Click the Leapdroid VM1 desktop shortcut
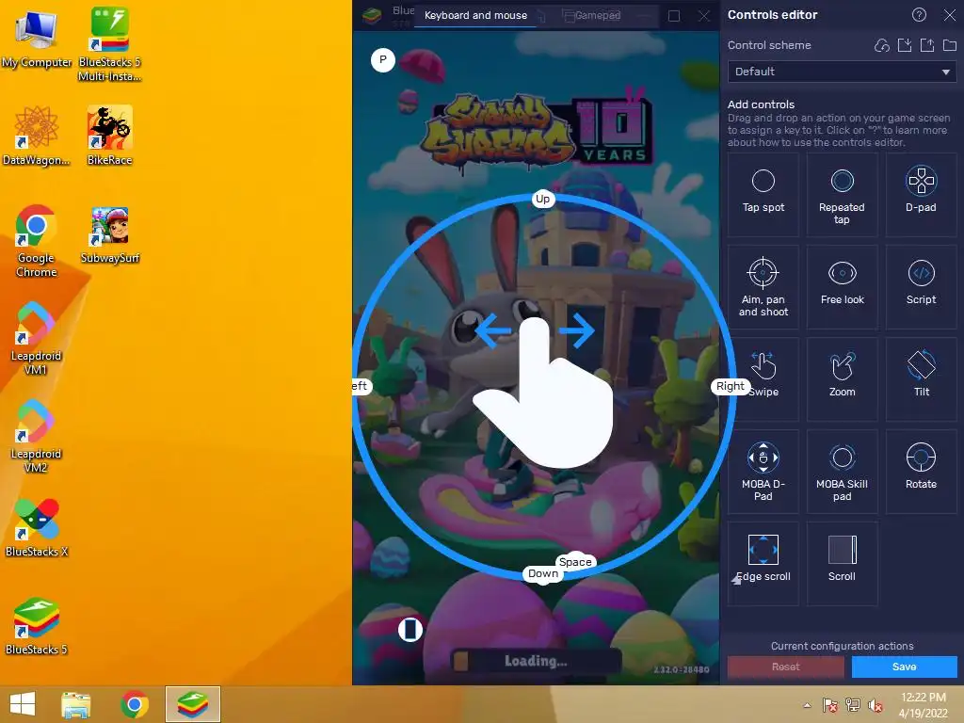The height and width of the screenshot is (723, 964). pos(36,338)
